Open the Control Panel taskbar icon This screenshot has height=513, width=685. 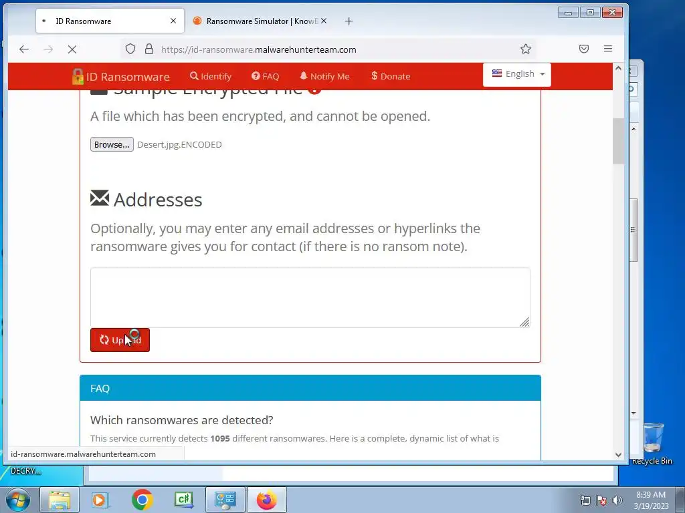[x=225, y=500]
